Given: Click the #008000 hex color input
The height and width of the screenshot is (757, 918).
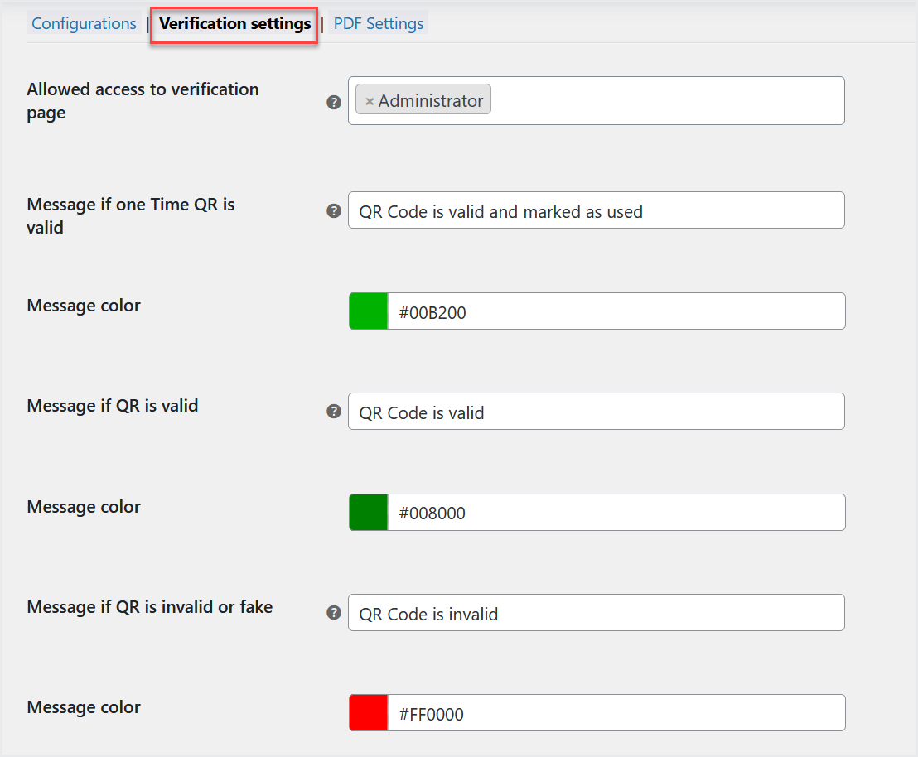Looking at the screenshot, I should click(x=617, y=513).
